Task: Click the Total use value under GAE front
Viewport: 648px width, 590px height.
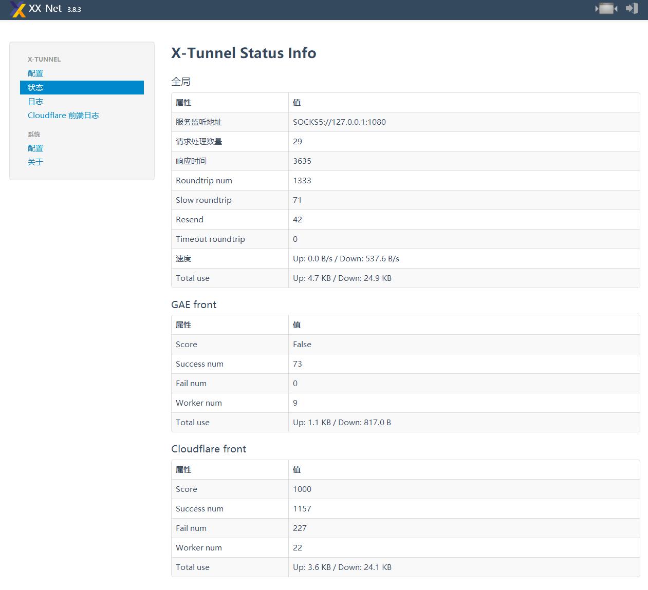Action: [x=342, y=422]
